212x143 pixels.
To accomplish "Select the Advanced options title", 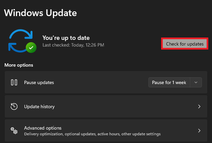I will click(x=43, y=128).
